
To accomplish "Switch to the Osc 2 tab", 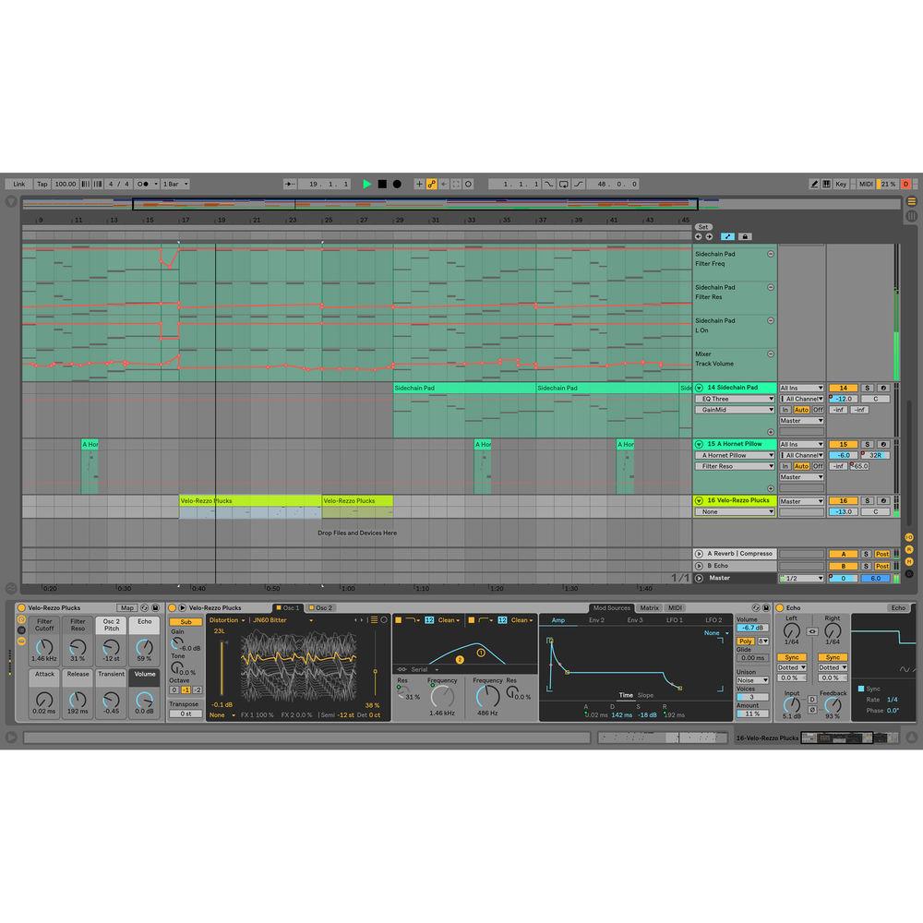I will coord(324,608).
